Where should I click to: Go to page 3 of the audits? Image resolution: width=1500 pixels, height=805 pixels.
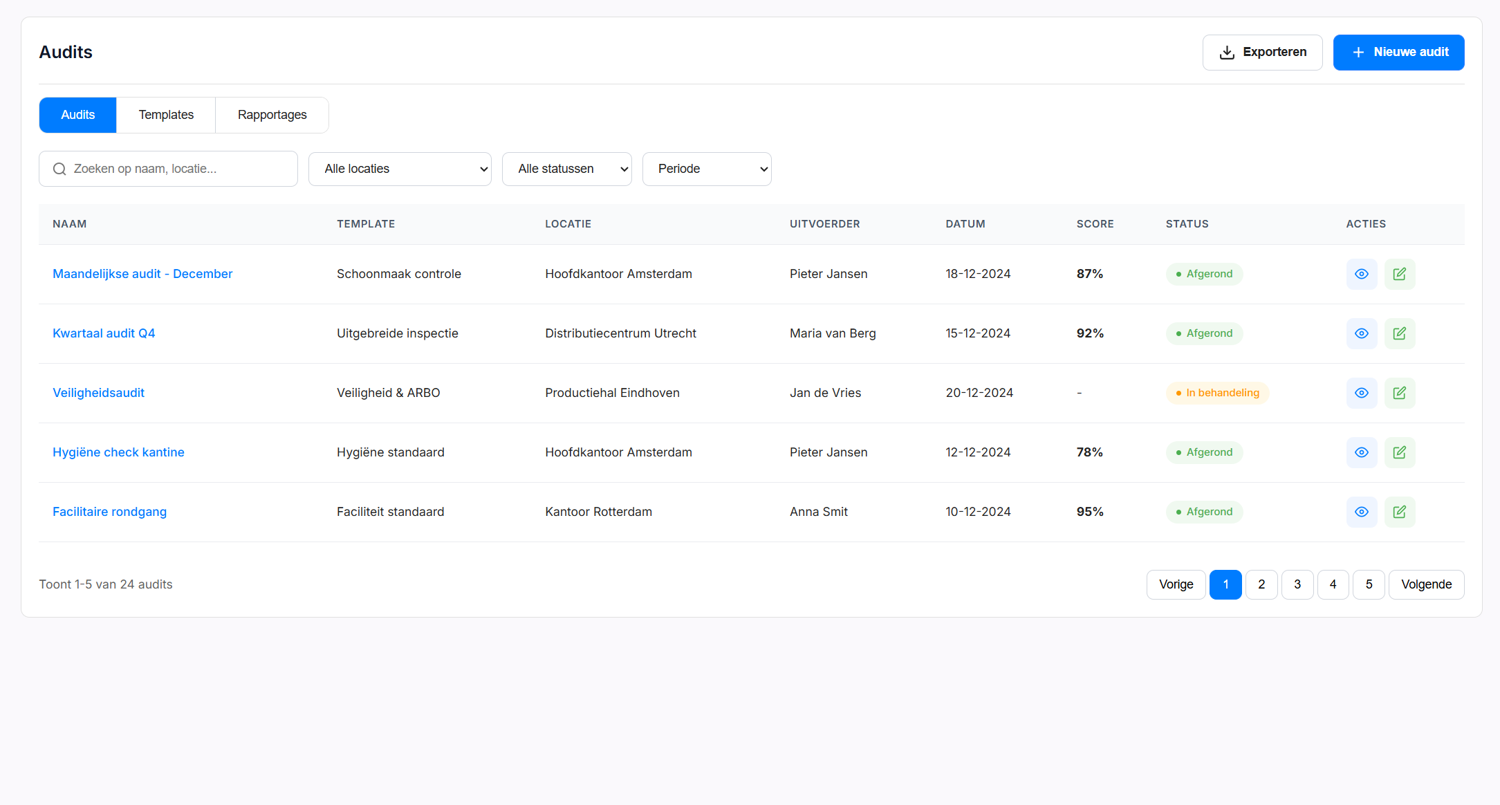[1297, 584]
